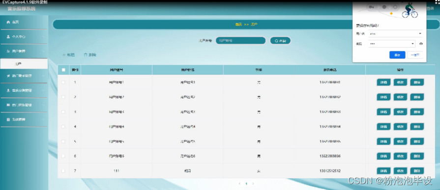Open 详情 for row 用户账号2

383,97
